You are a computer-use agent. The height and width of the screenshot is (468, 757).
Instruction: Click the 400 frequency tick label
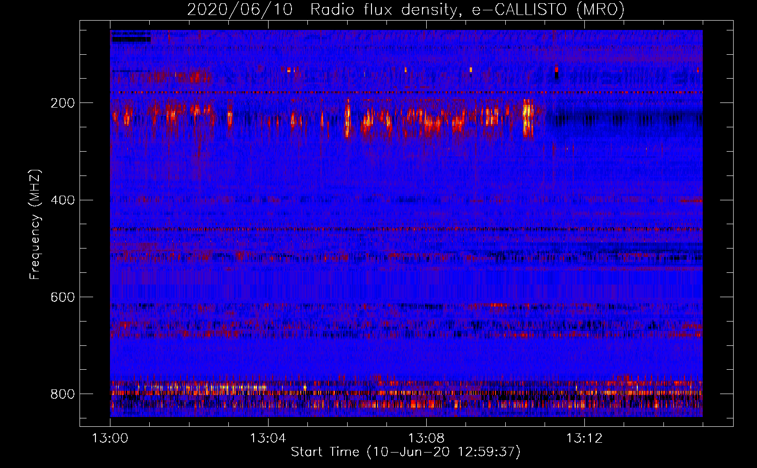coord(62,200)
